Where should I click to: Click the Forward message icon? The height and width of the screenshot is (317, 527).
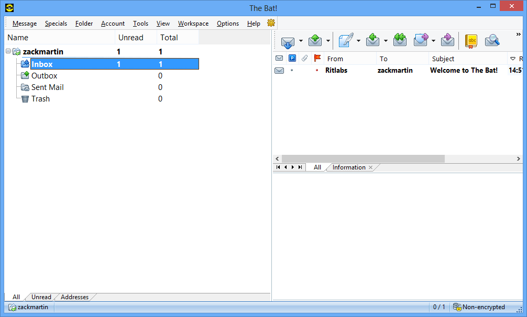421,40
